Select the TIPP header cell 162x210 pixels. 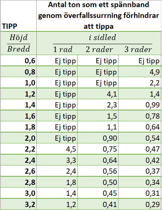pos(18,16)
